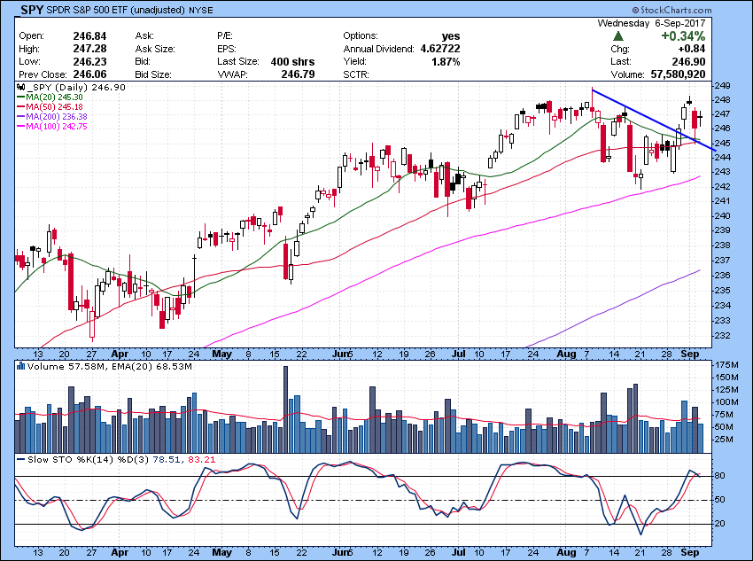Click the NYSE exchange label
The width and height of the screenshot is (753, 561).
coord(201,10)
